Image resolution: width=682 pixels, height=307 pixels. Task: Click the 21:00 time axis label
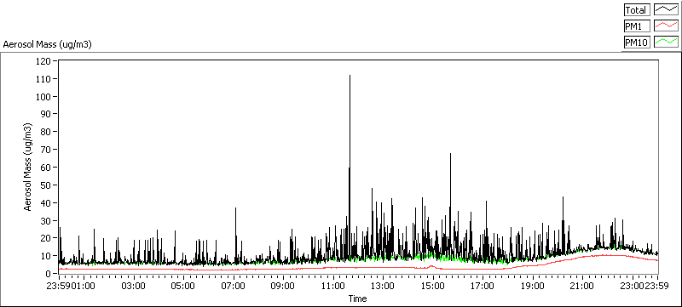[582, 286]
